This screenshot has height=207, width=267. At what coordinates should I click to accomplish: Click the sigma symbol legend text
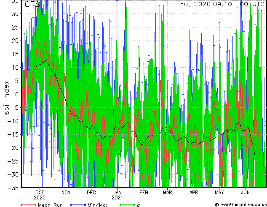pyautogui.click(x=139, y=205)
